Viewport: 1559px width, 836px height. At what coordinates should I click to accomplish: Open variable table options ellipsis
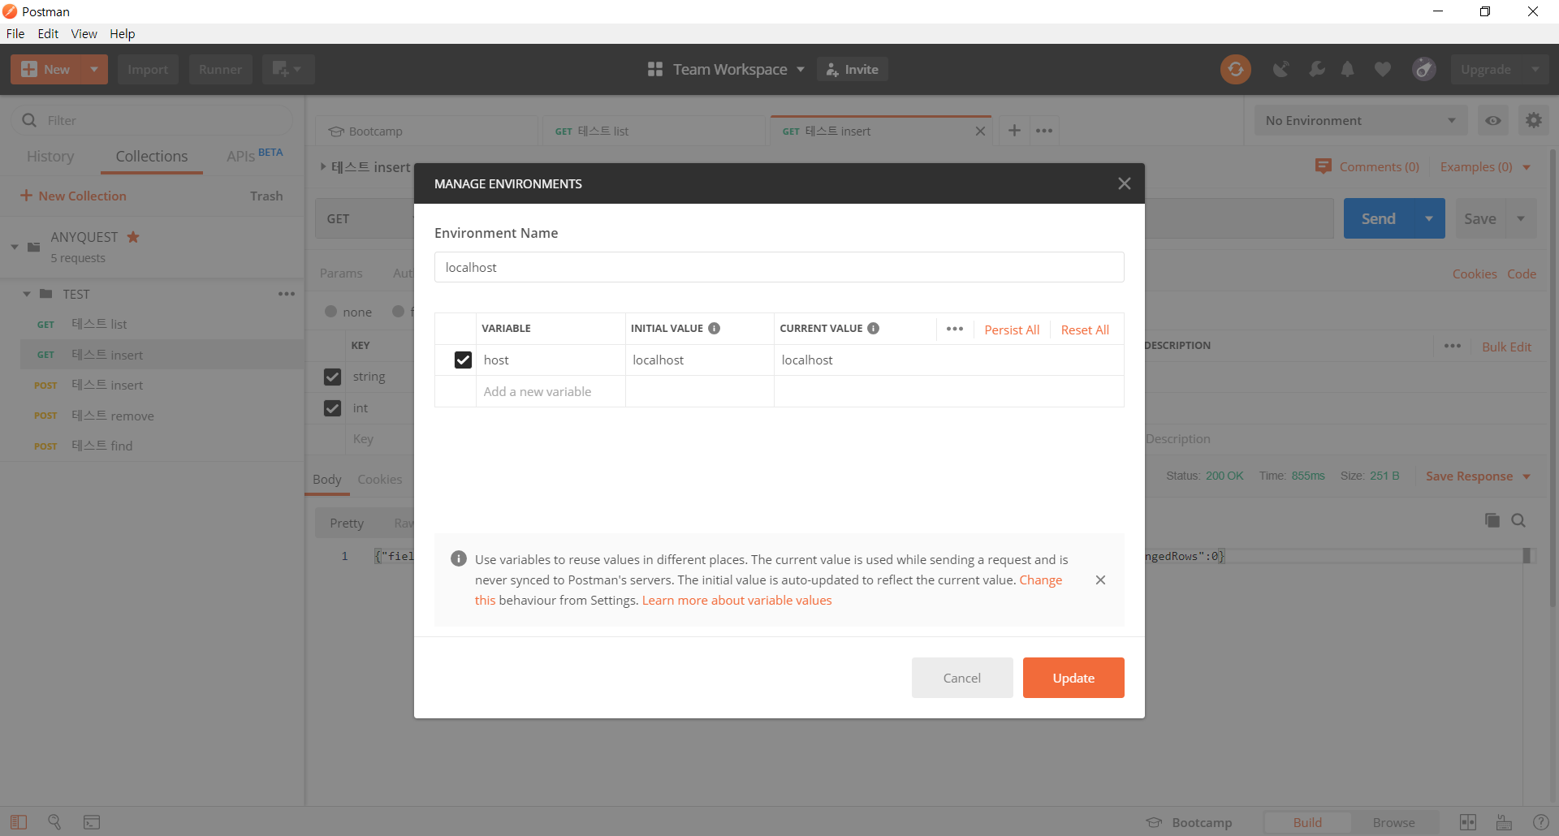(x=955, y=329)
